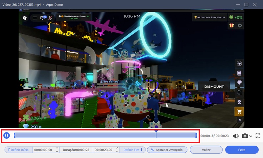Open the shopping cart shop icon
The height and width of the screenshot is (158, 263).
pyautogui.click(x=239, y=112)
